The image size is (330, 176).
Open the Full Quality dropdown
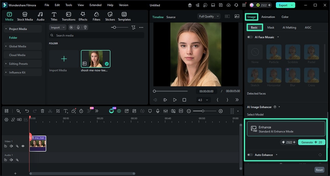tap(208, 16)
